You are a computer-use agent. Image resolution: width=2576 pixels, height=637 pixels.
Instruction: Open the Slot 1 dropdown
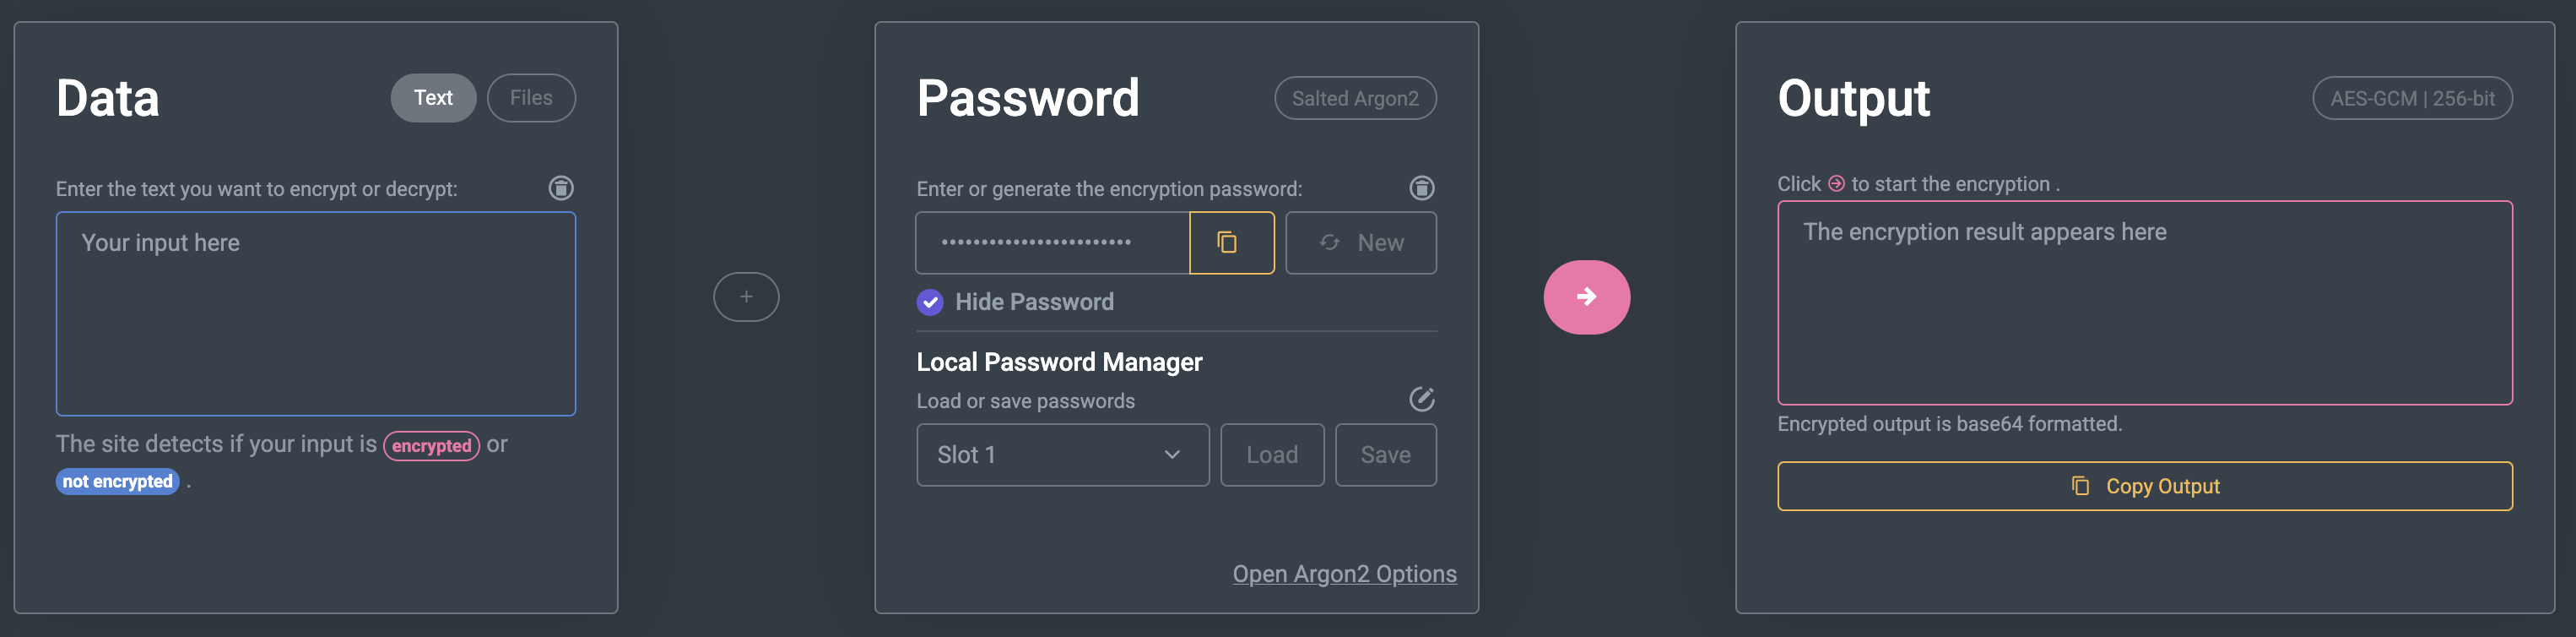coord(1062,454)
